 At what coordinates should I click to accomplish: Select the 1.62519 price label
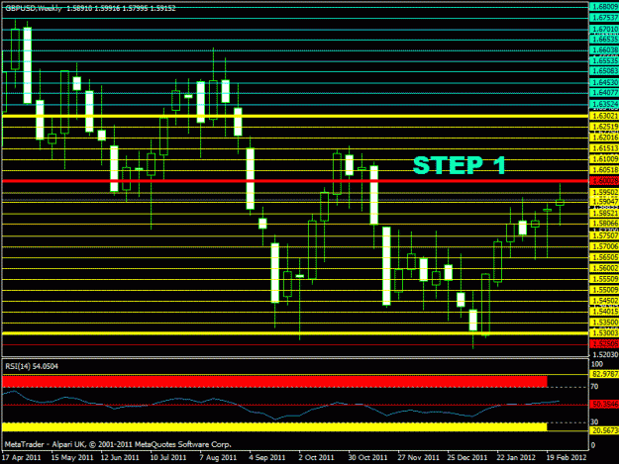pos(604,127)
